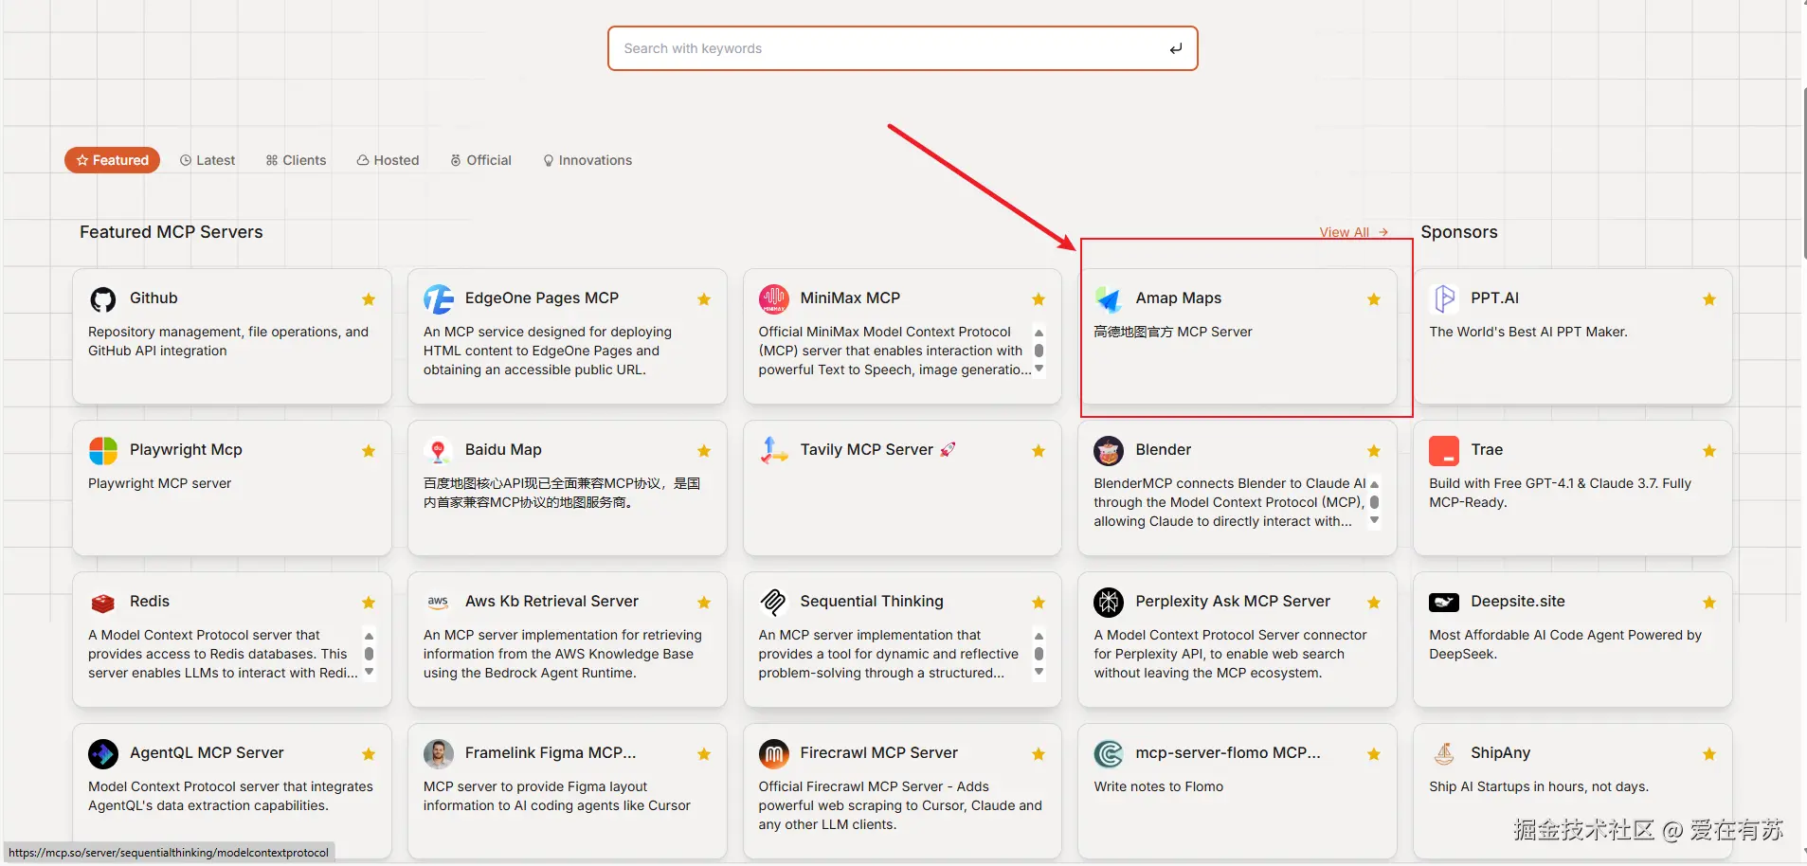Click the star on the Redis card
This screenshot has width=1807, height=866.
[x=369, y=603]
